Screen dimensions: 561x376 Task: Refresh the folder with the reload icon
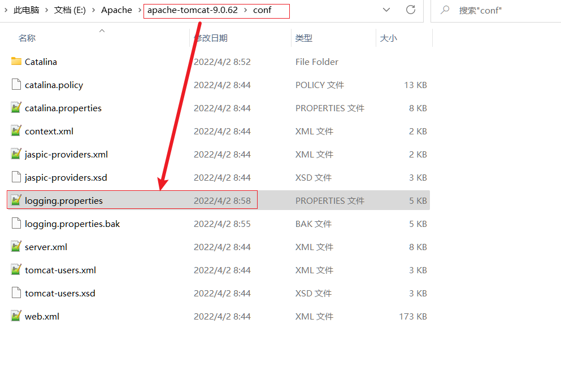point(411,10)
